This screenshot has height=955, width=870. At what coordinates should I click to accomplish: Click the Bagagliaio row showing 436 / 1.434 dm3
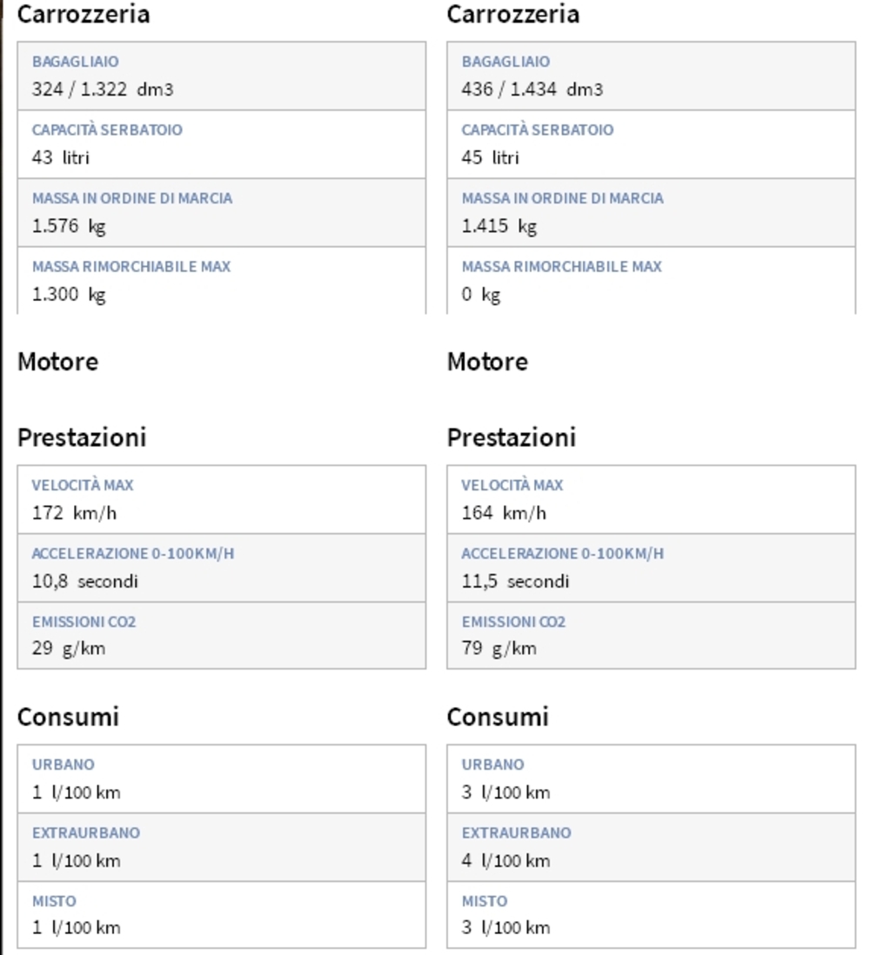[x=652, y=77]
